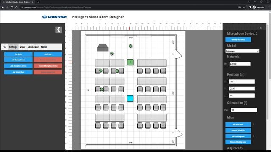Click the Network IP address field
Viewport: 271px width, 152px height.
tap(240, 64)
